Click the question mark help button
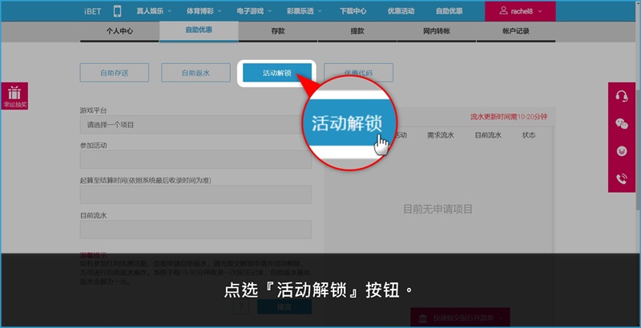 pyautogui.click(x=241, y=307)
